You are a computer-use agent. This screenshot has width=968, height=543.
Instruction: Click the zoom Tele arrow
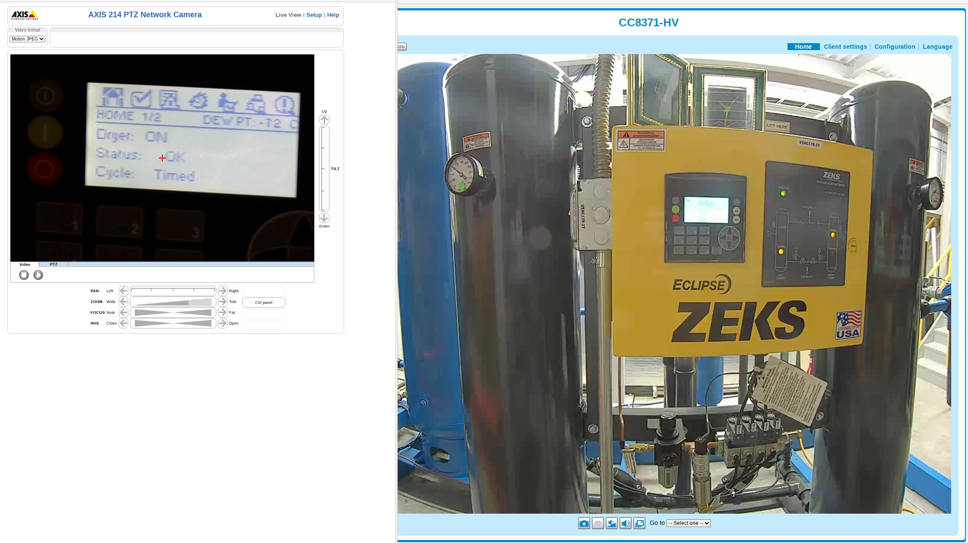pyautogui.click(x=222, y=302)
